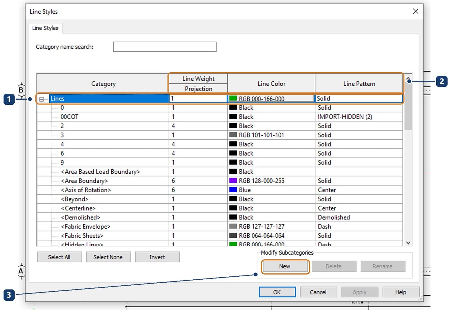Image resolution: width=453 pixels, height=310 pixels.
Task: Select the 00COT subcategory
Action: click(69, 117)
